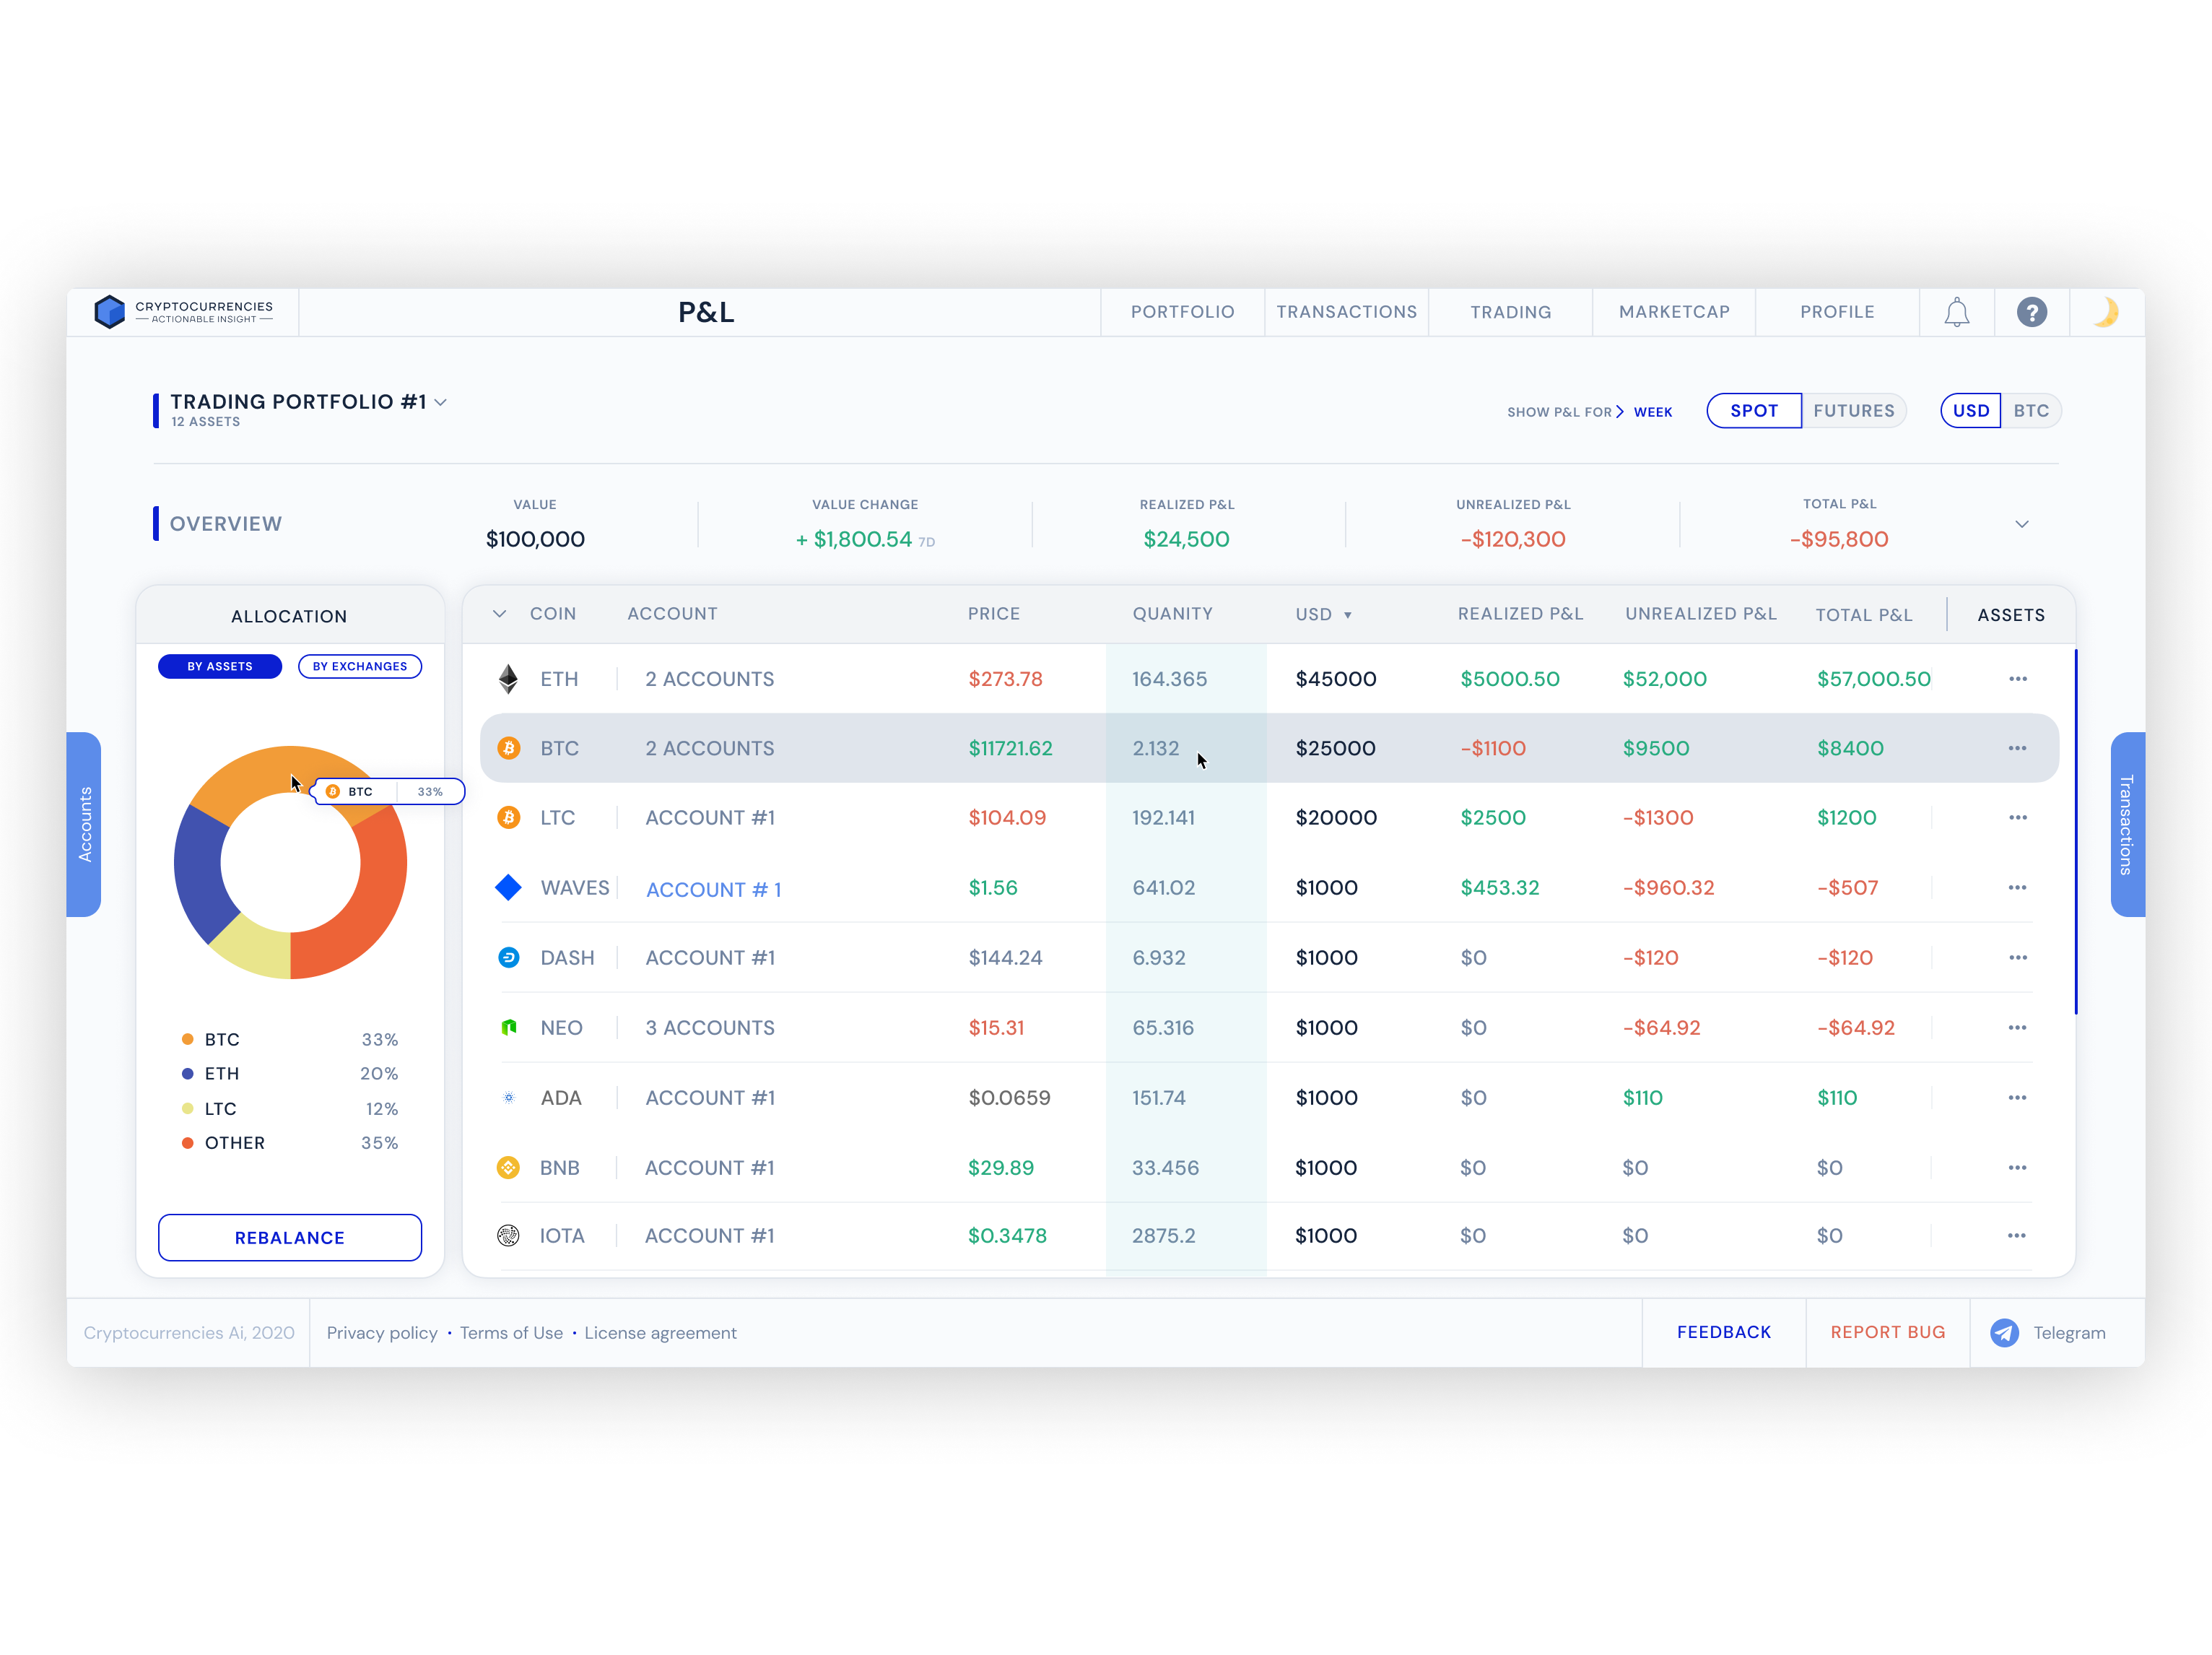Screen dimensions: 2212x1655
Task: Expand Trading Portfolio #1 dropdown
Action: [440, 402]
